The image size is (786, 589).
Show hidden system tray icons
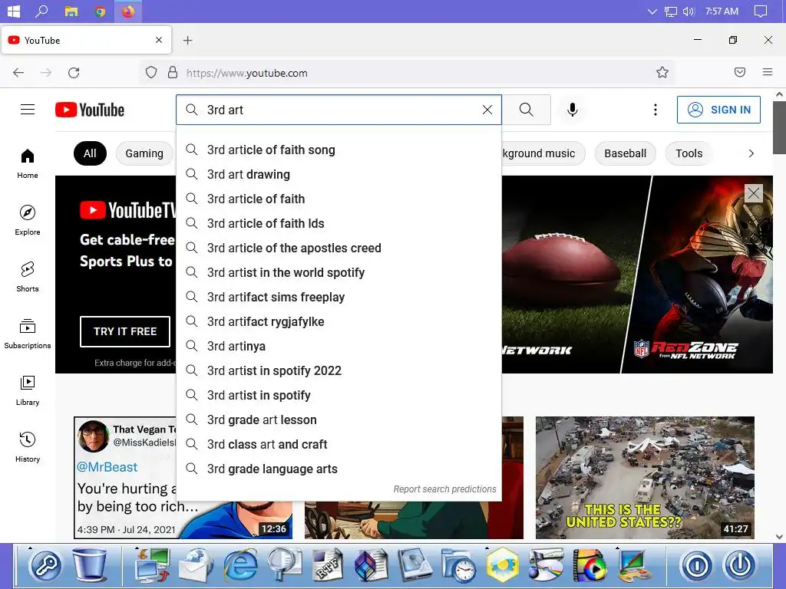[652, 11]
